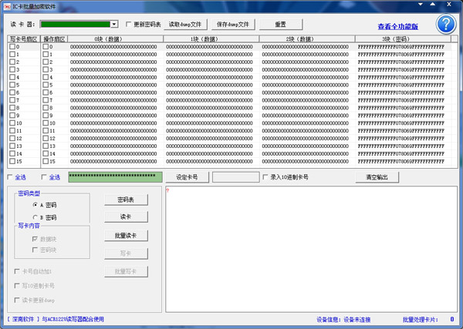Toggle 全选 checkbox under 操作扇区 column
The width and height of the screenshot is (463, 329).
pos(44,177)
